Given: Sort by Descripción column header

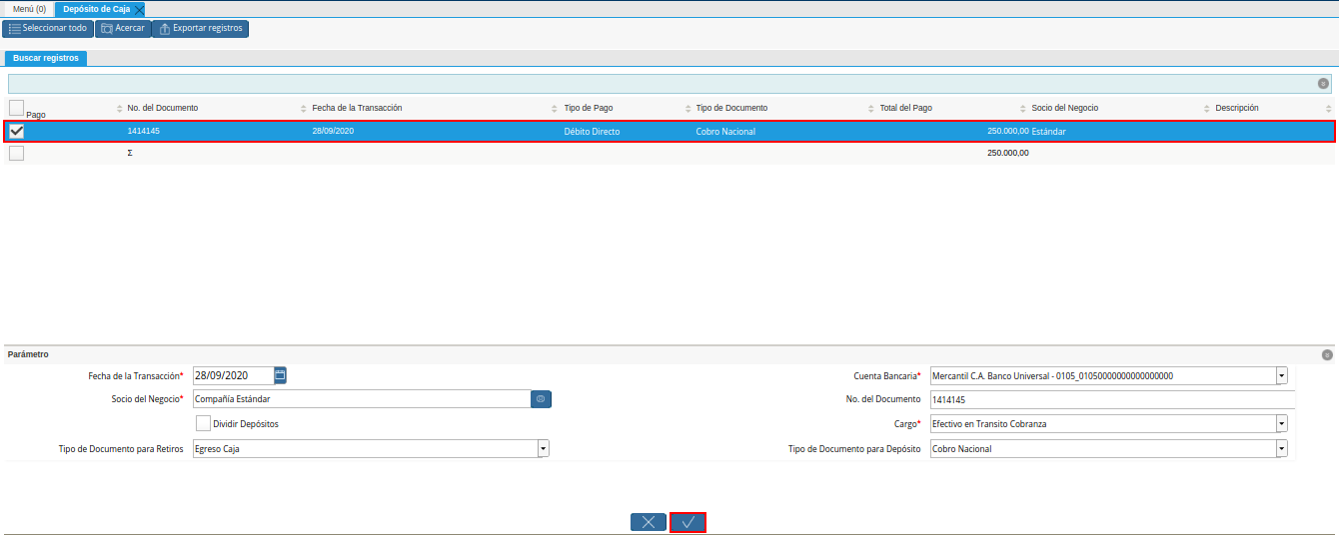Looking at the screenshot, I should [1236, 108].
